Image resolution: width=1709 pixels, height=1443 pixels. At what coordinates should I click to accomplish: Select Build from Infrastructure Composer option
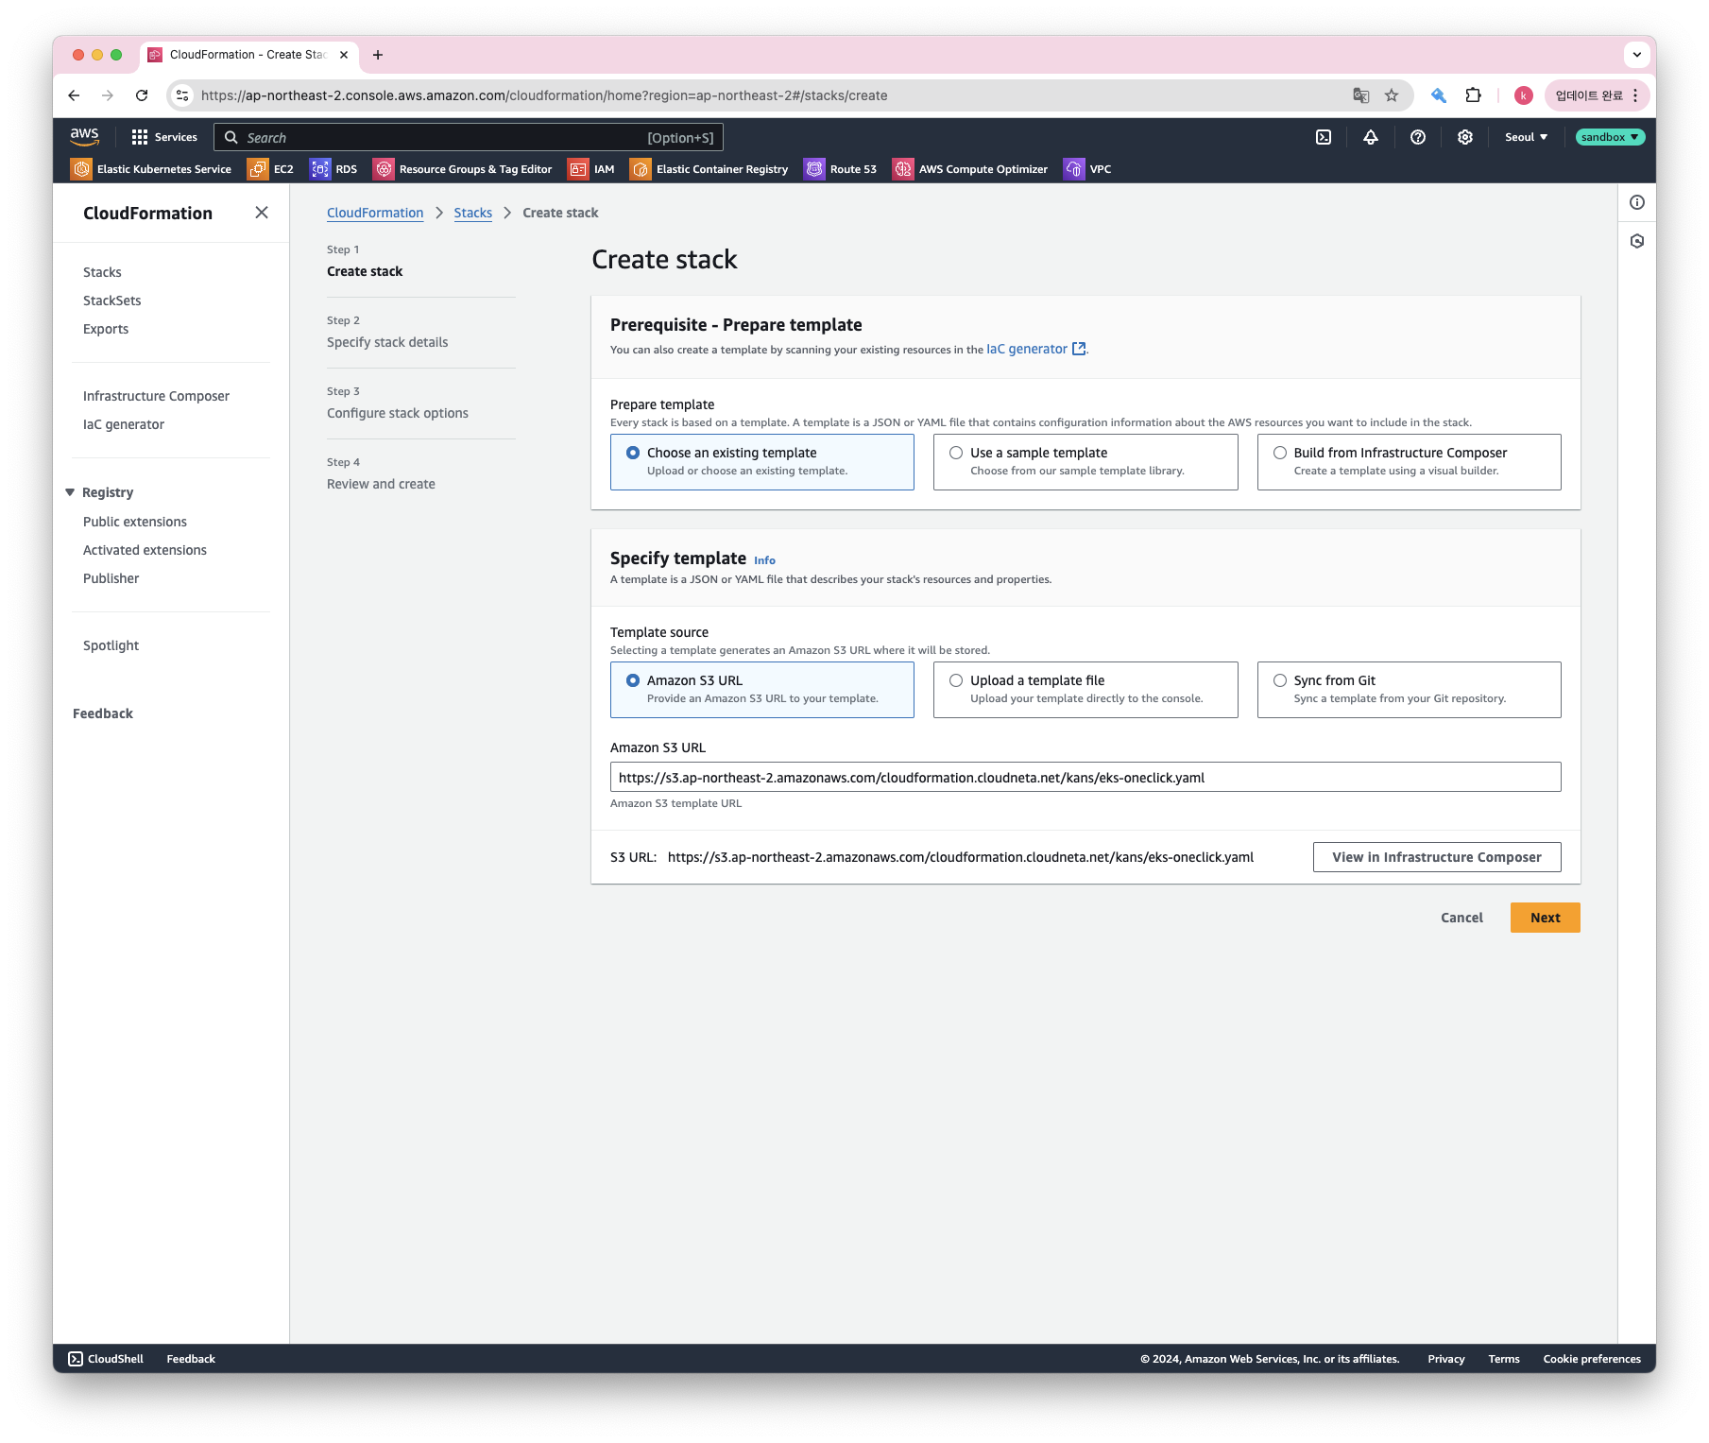1409,462
